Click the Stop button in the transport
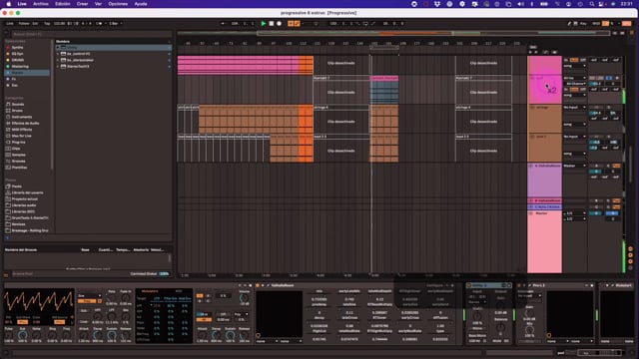 click(272, 24)
